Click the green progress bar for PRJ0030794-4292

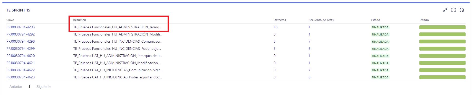point(442,34)
